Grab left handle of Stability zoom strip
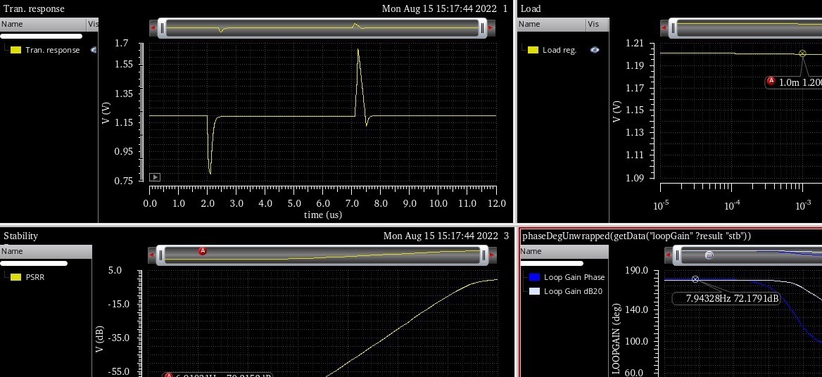The image size is (822, 377). [x=161, y=255]
